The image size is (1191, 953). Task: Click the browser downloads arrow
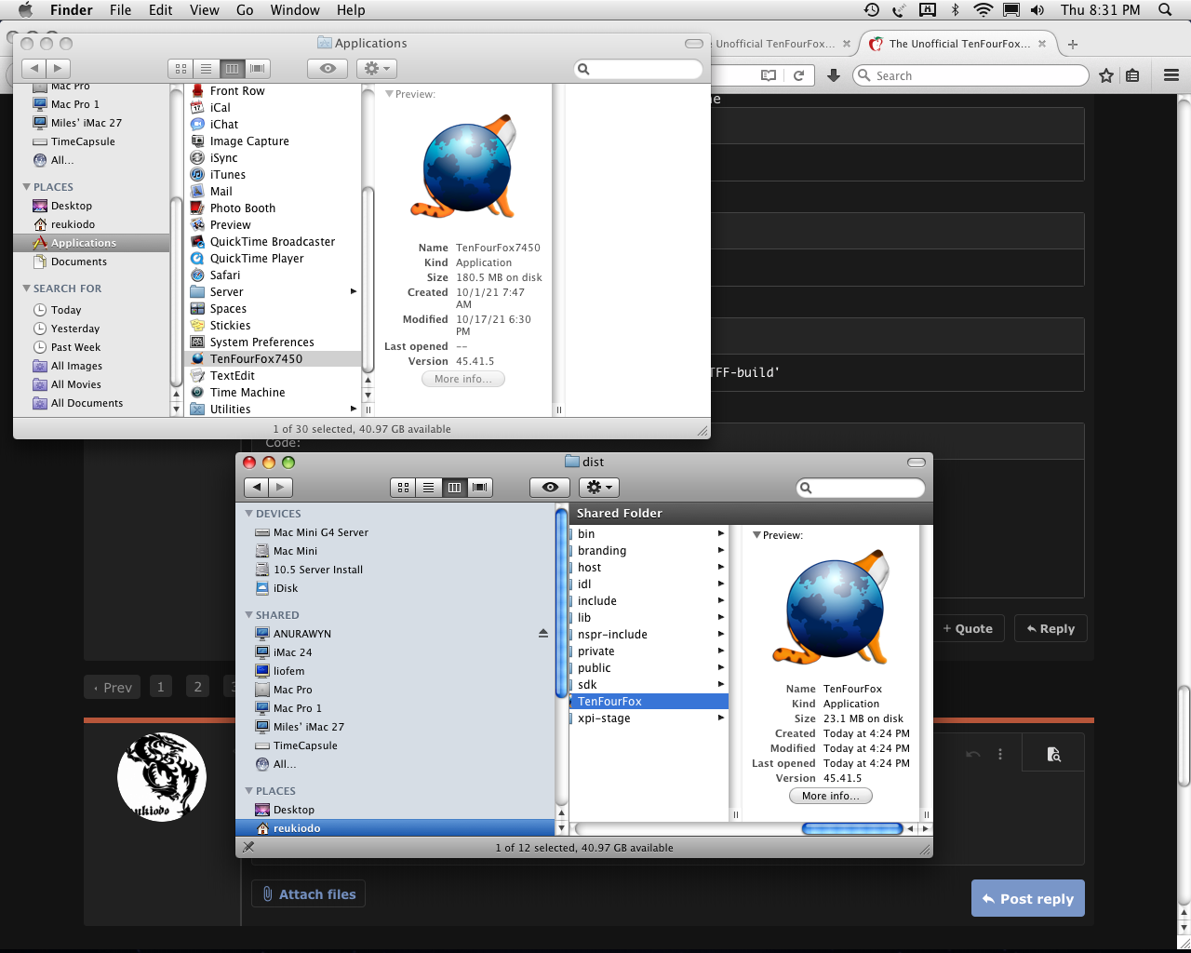click(x=834, y=76)
